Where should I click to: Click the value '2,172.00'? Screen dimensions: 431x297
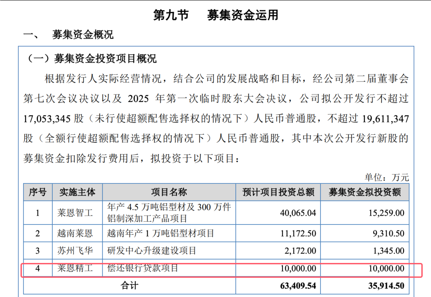[300, 251]
